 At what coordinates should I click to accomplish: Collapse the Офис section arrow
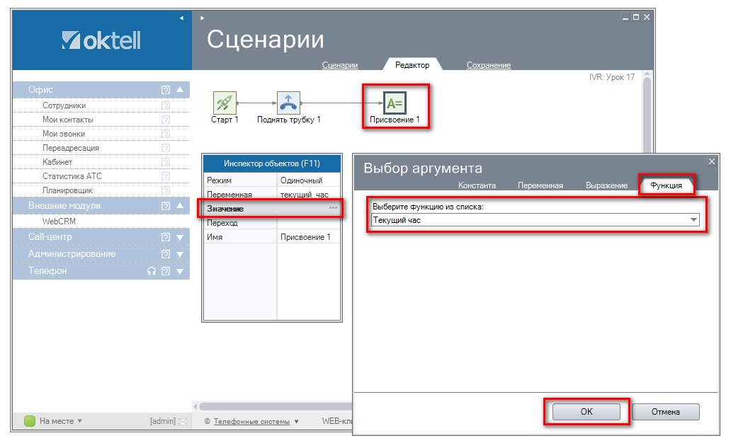[x=180, y=90]
